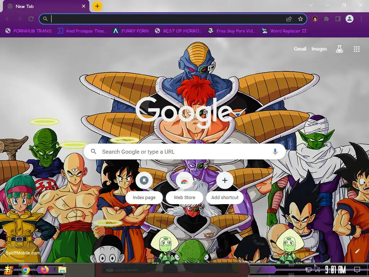Viewport: 369px width, 277px height.
Task: Open the Chrome profile avatar
Action: pyautogui.click(x=350, y=19)
